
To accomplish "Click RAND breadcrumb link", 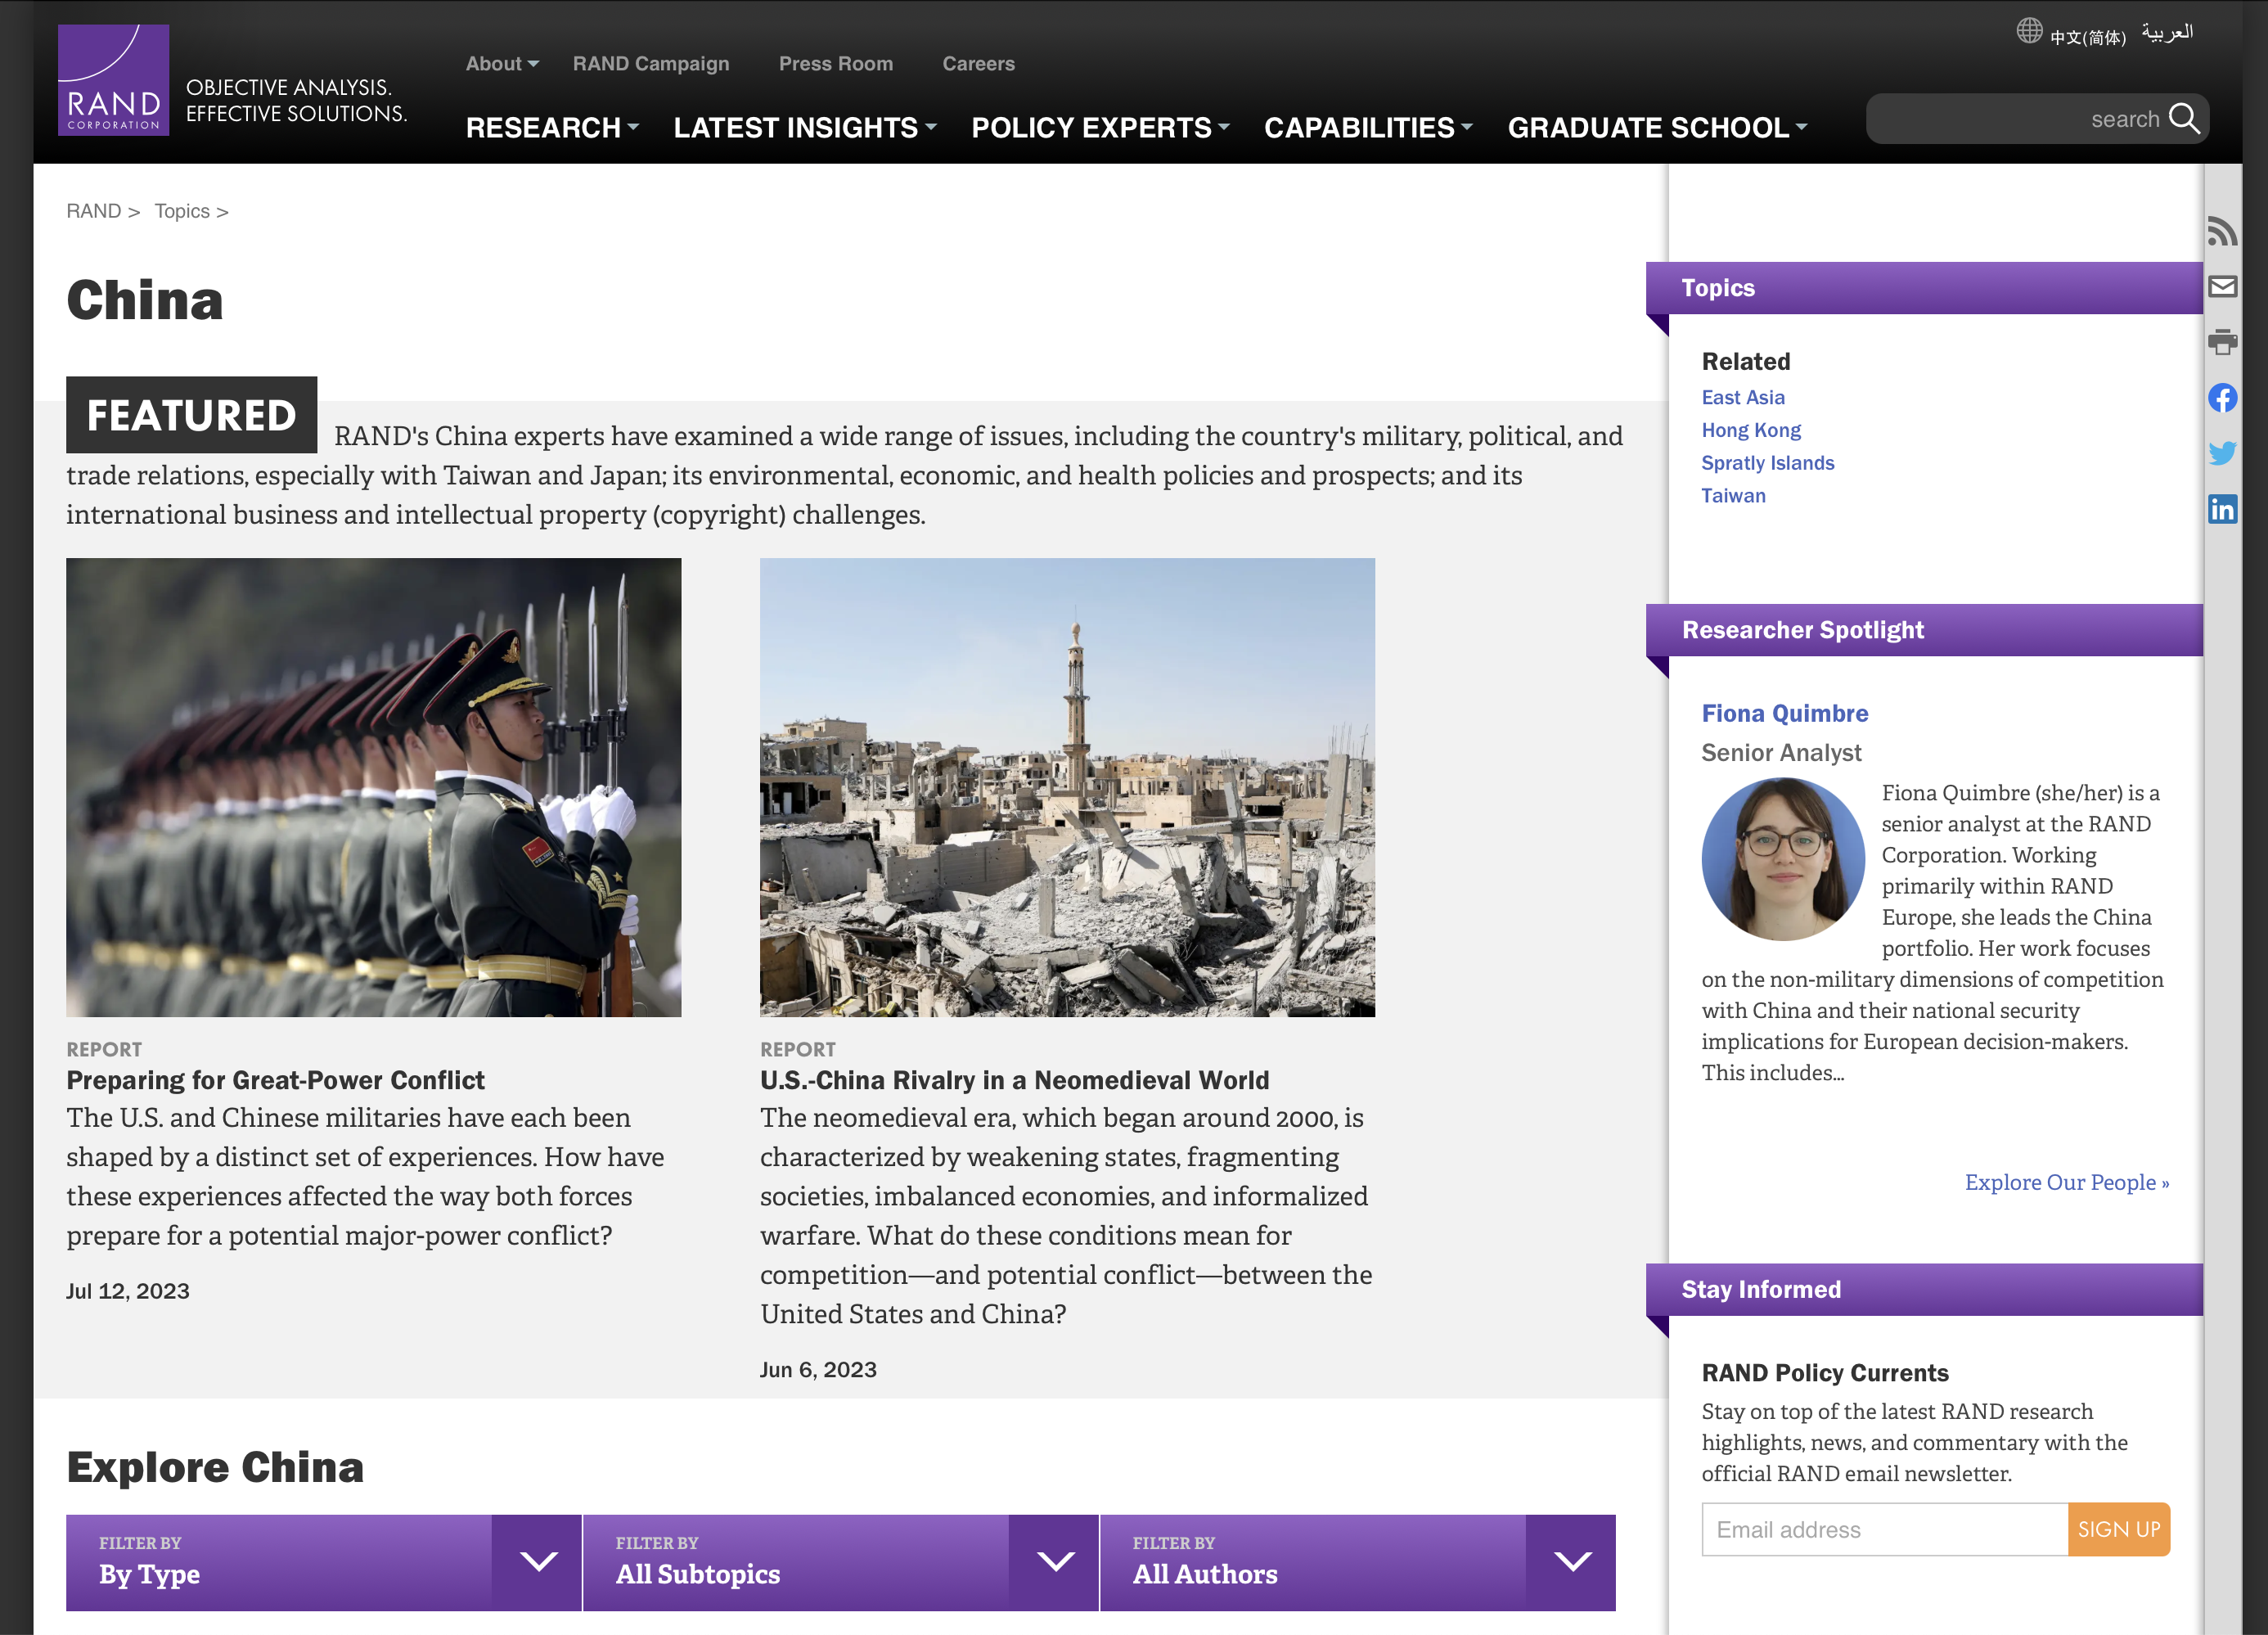I will coord(93,211).
